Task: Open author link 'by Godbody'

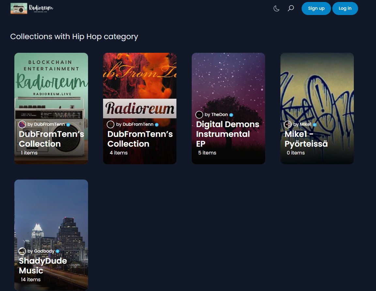Action: click(41, 251)
